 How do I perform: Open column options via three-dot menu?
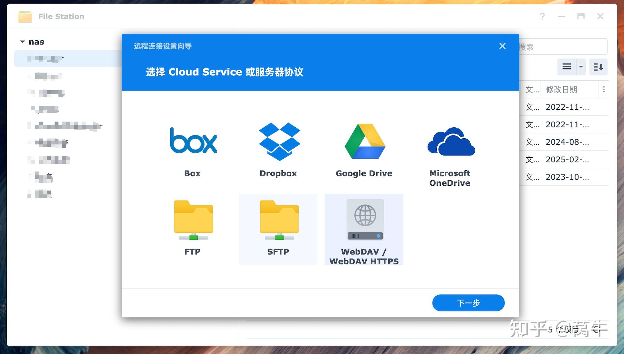(604, 90)
